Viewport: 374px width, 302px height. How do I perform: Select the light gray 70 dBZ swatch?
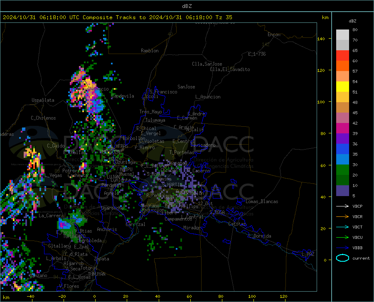[342, 35]
